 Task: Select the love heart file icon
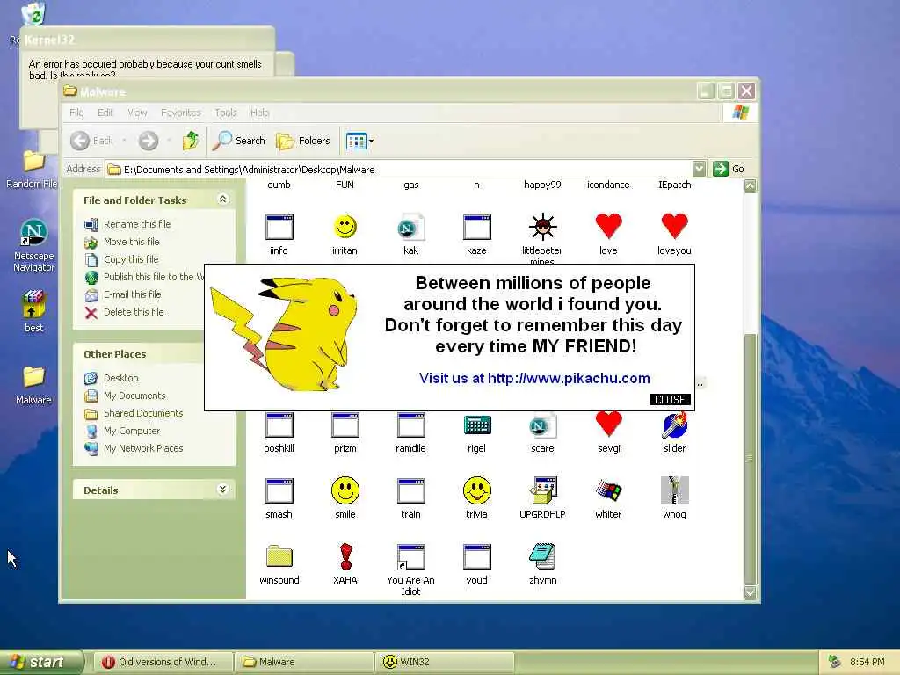click(608, 226)
